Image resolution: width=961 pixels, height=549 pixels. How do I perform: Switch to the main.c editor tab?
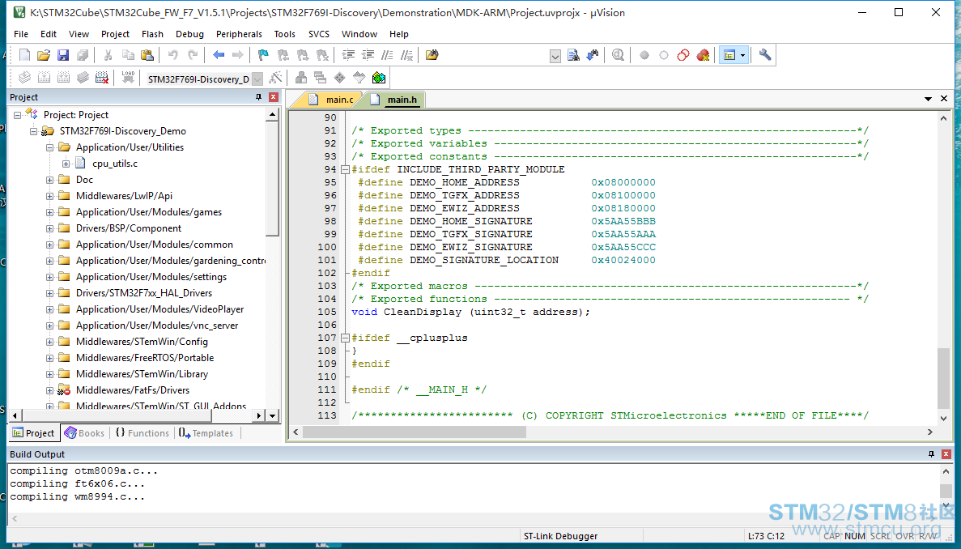pos(332,100)
